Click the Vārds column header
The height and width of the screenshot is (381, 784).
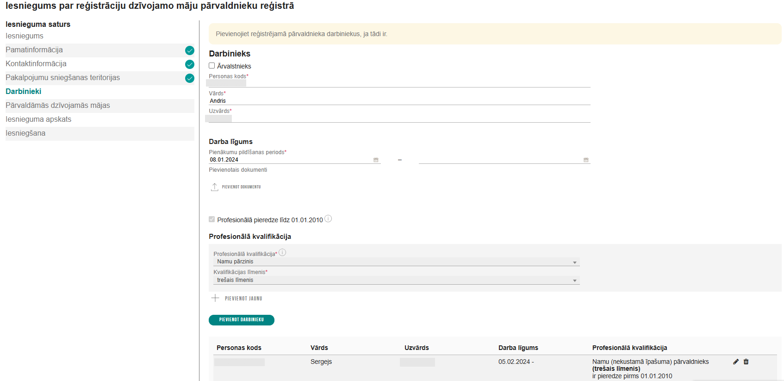click(319, 348)
